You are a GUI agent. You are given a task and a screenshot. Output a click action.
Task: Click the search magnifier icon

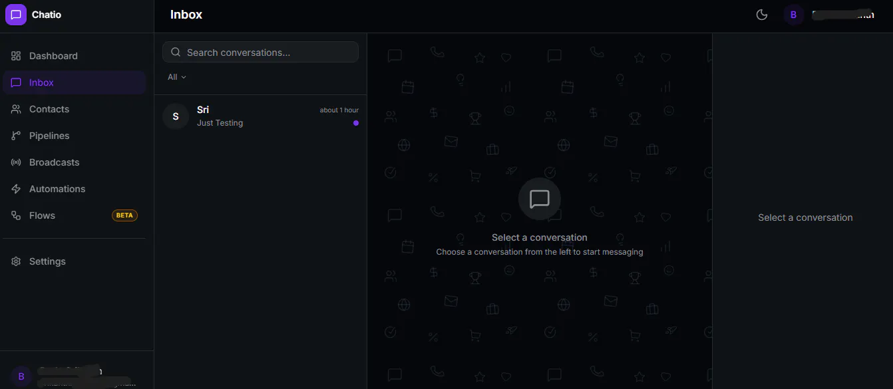coord(176,53)
